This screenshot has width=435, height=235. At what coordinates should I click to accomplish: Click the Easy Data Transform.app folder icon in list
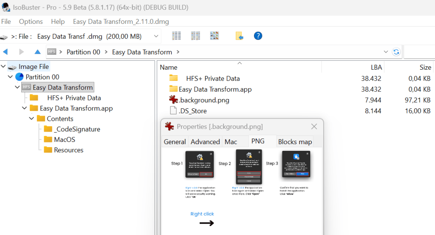(x=173, y=88)
